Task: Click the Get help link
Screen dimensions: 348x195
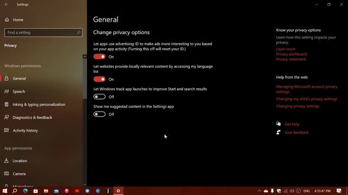Action: point(292,124)
